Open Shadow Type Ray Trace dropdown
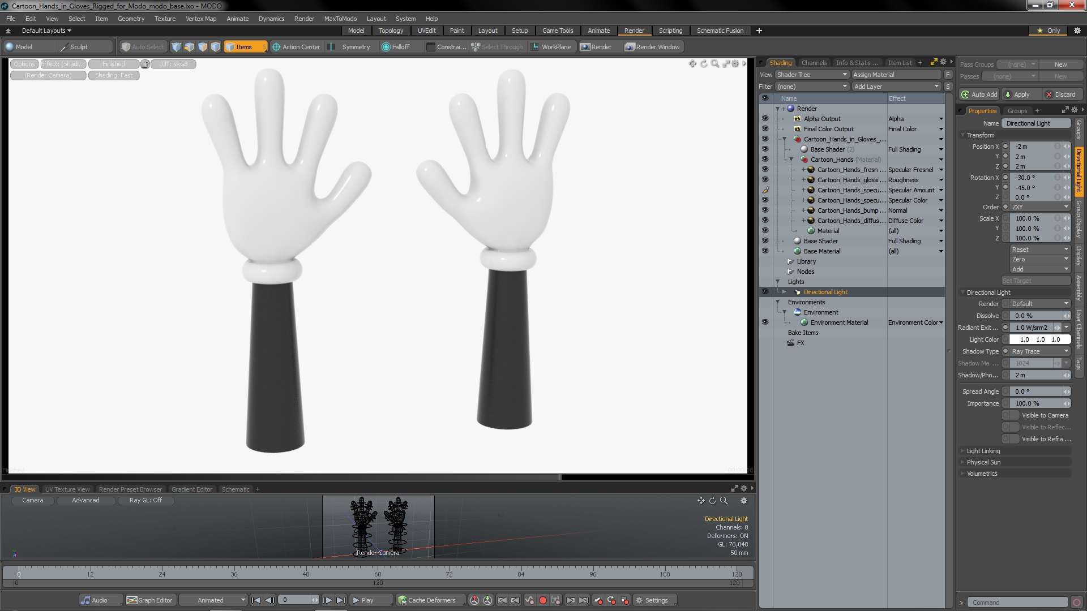The width and height of the screenshot is (1087, 611). click(1039, 351)
